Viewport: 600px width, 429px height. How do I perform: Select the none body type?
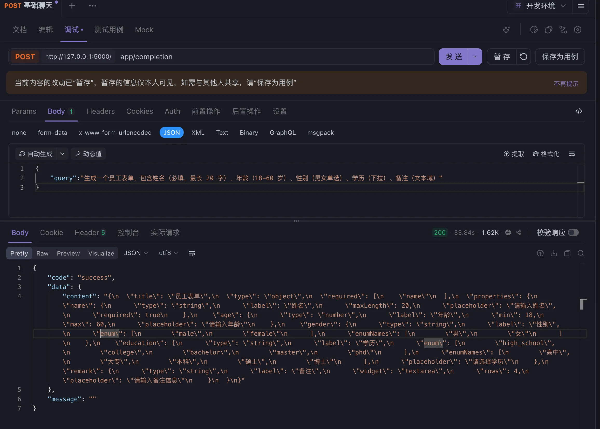(x=19, y=133)
